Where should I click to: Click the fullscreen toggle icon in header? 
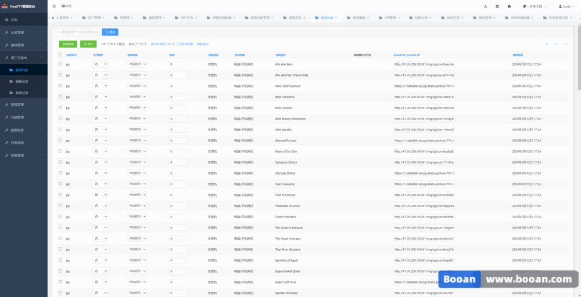click(x=497, y=6)
